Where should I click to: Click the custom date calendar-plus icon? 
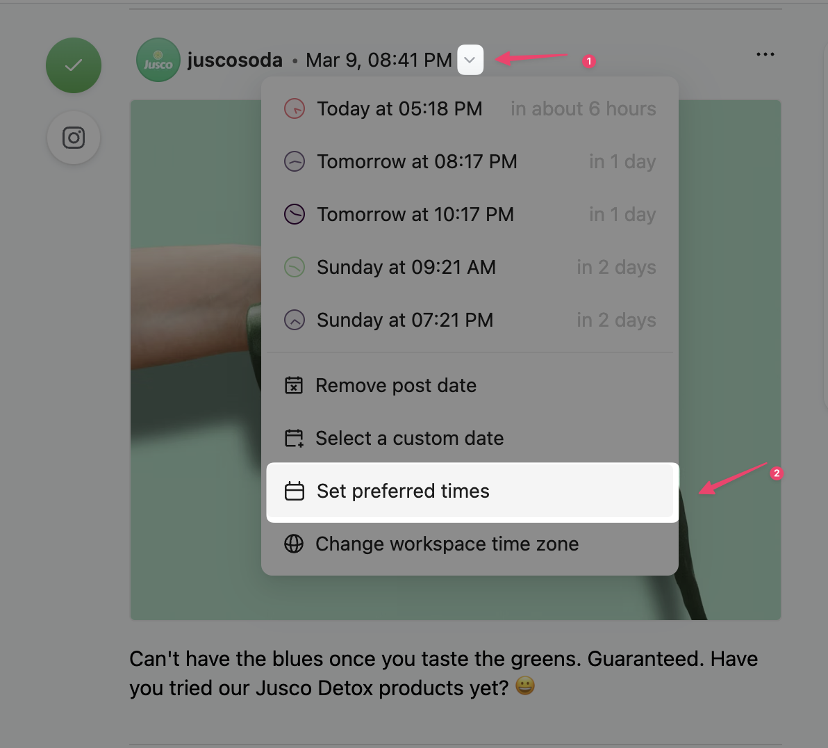coord(294,439)
